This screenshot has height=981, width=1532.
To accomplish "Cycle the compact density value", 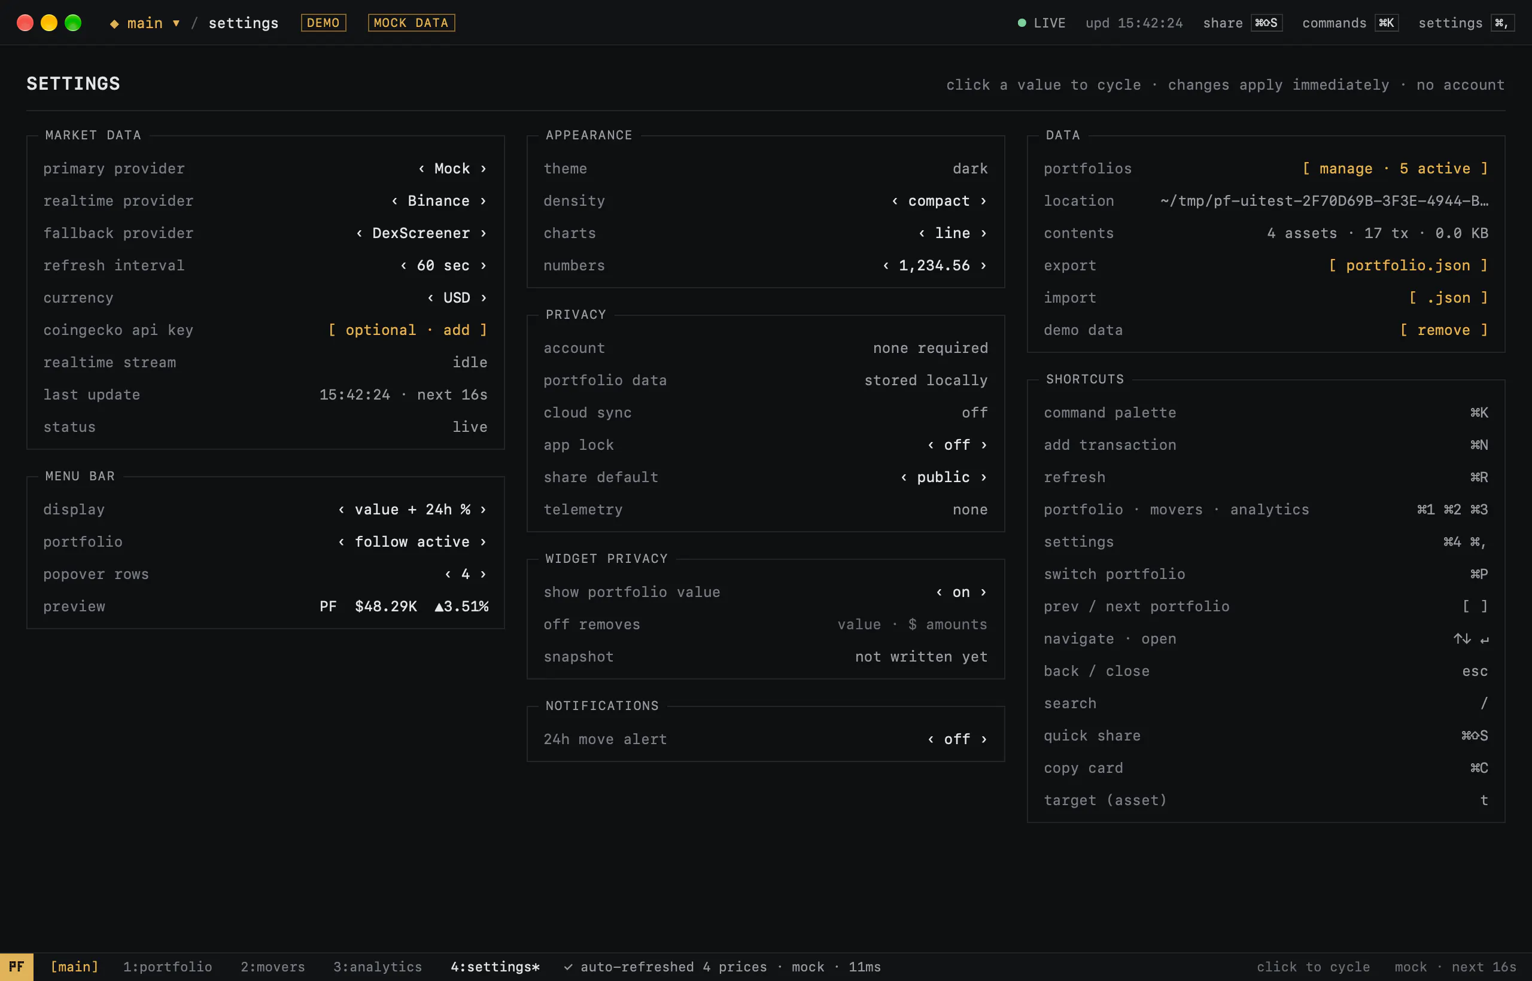I will click(x=939, y=202).
